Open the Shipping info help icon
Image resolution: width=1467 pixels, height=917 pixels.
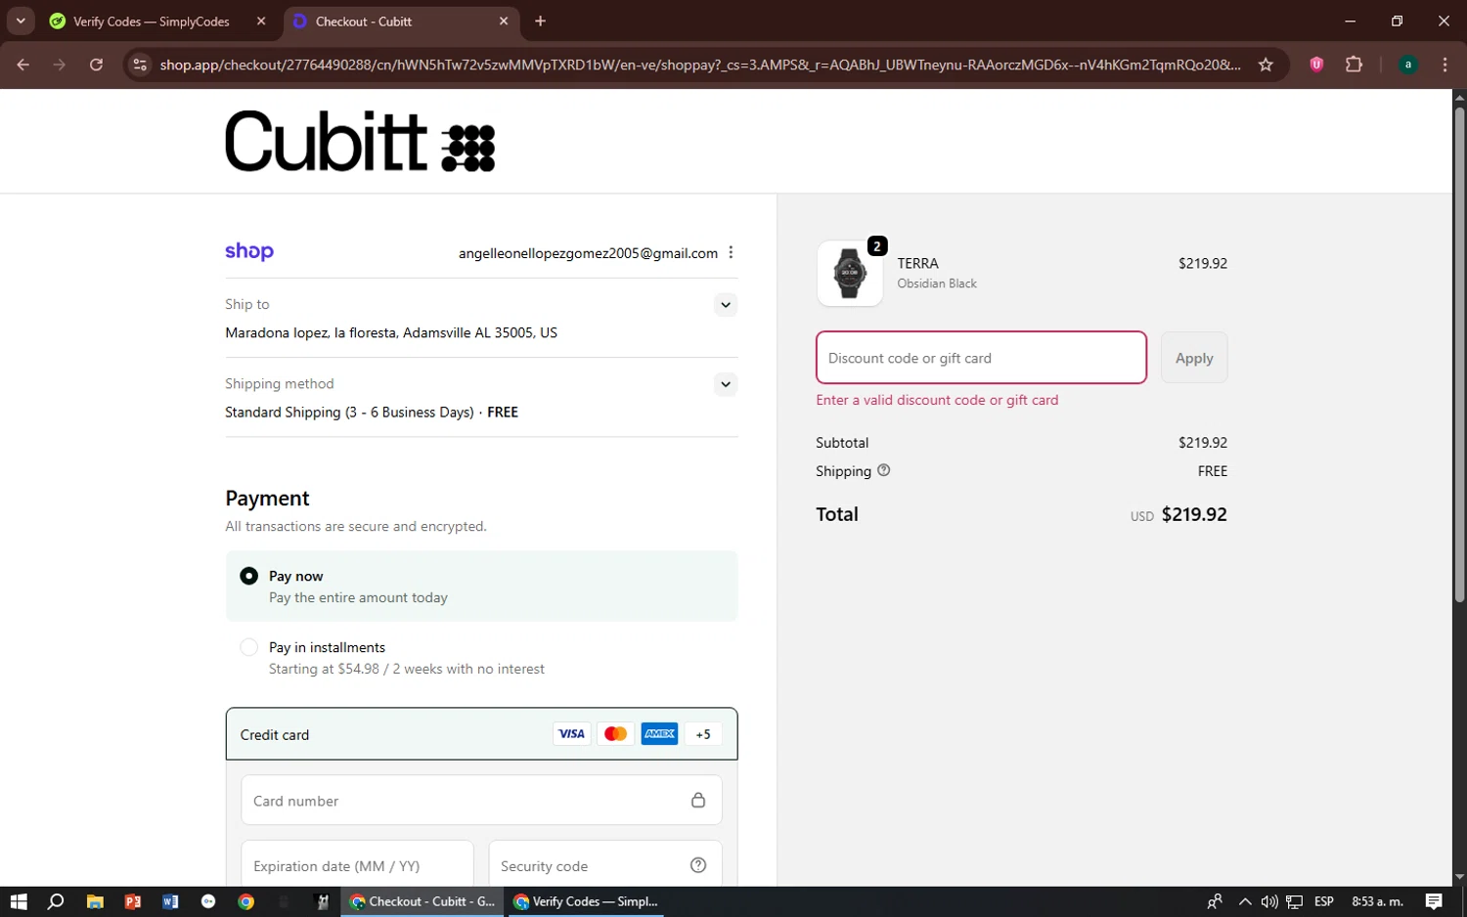point(884,470)
